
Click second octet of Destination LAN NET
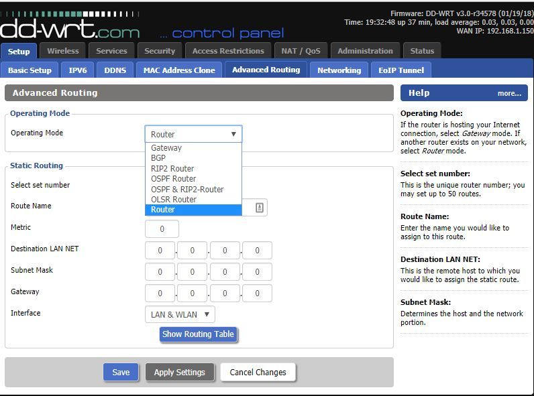(193, 251)
